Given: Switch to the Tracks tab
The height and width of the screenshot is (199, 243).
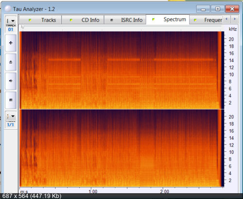Looking at the screenshot, I should 40,20.
